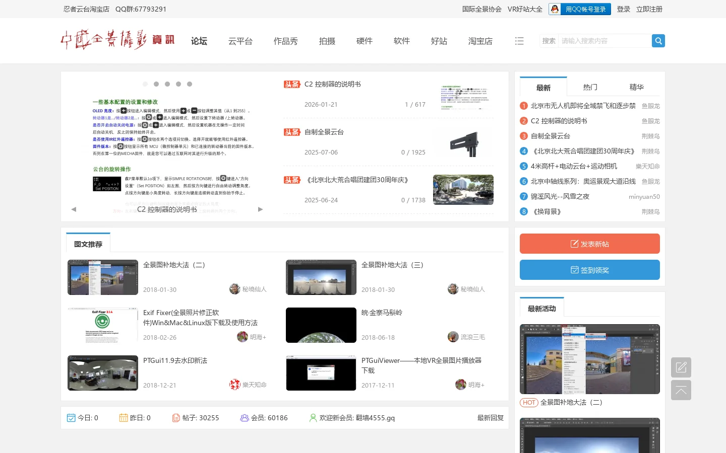
Task: Click the 立即注册 link
Action: (x=649, y=9)
